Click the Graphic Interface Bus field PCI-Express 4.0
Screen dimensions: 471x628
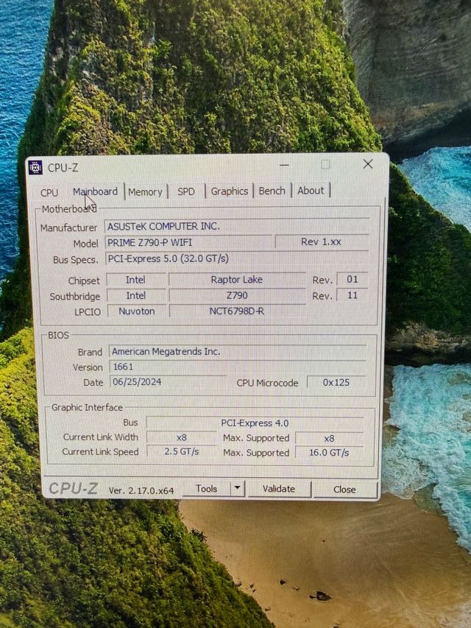[x=255, y=423]
